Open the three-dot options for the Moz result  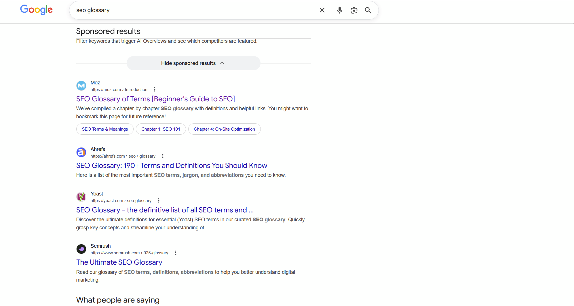[x=155, y=89]
